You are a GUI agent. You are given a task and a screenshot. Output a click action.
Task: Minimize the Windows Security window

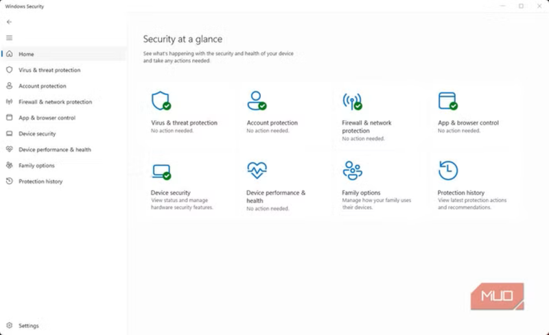pos(503,6)
